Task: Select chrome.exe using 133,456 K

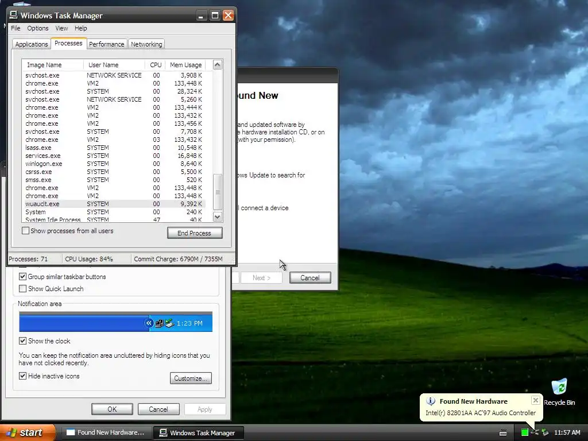Action: point(115,123)
